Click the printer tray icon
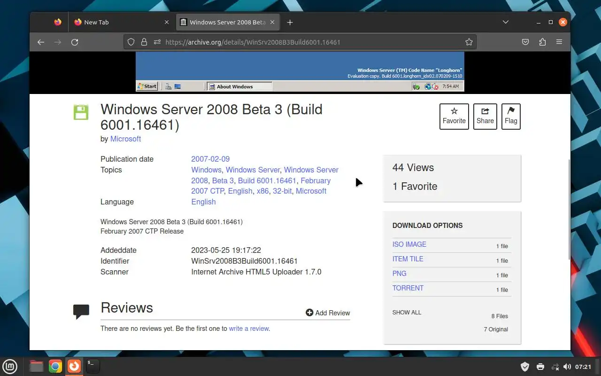 540,367
